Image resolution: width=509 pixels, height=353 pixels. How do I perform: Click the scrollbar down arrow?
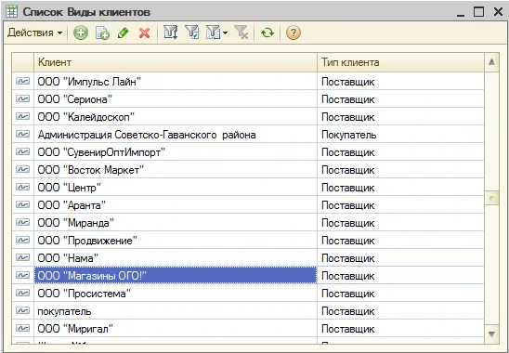coord(491,333)
